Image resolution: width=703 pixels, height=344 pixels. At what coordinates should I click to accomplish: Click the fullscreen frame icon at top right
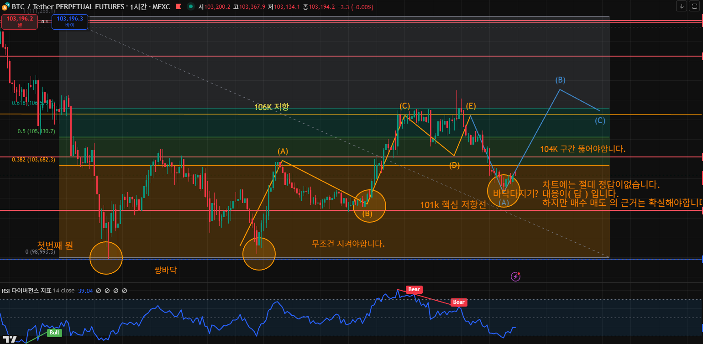(694, 6)
